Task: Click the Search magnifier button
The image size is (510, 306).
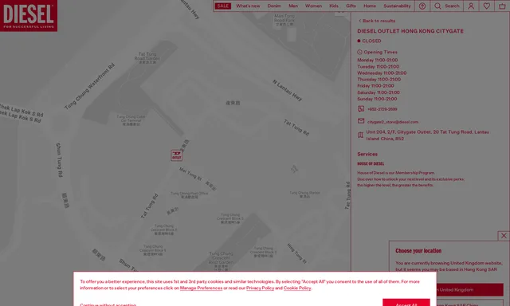Action: pyautogui.click(x=447, y=6)
